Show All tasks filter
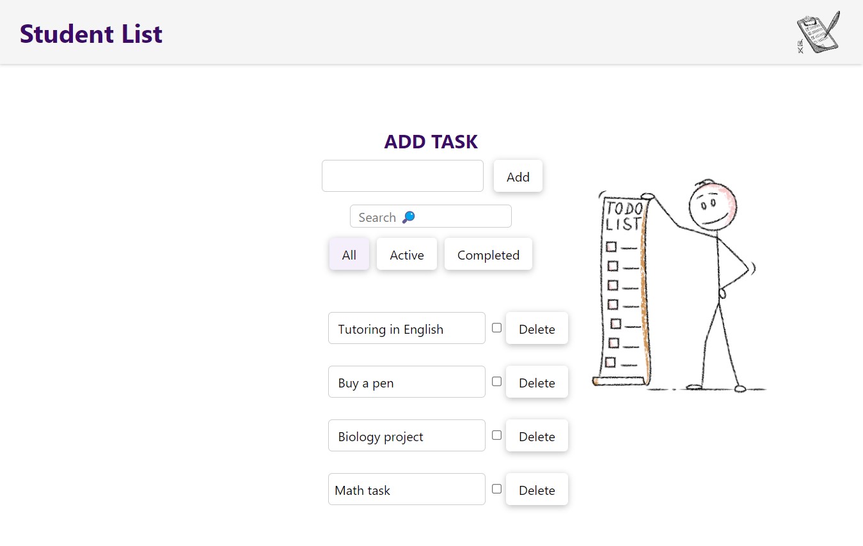Screen dimensions: 863x546 click(349, 254)
